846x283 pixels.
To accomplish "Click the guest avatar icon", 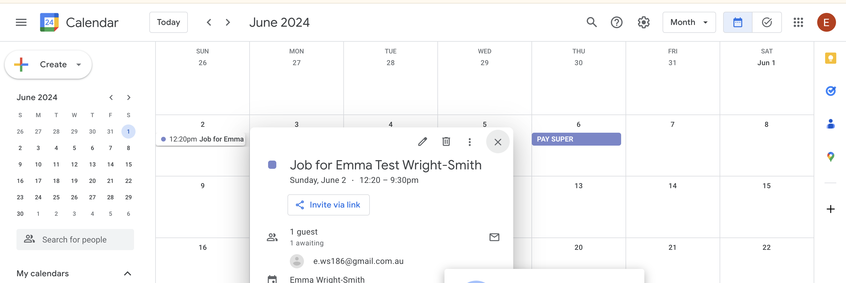I will pos(297,261).
